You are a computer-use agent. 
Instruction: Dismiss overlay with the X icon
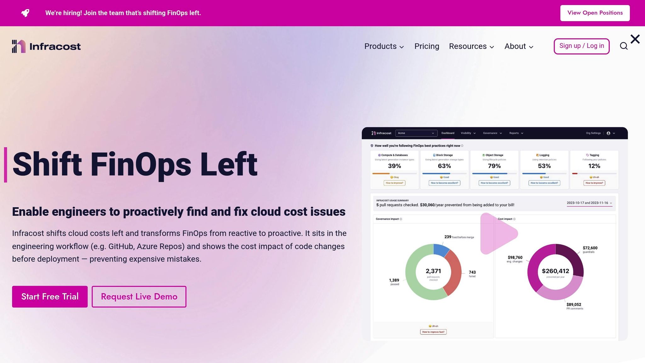click(x=635, y=39)
